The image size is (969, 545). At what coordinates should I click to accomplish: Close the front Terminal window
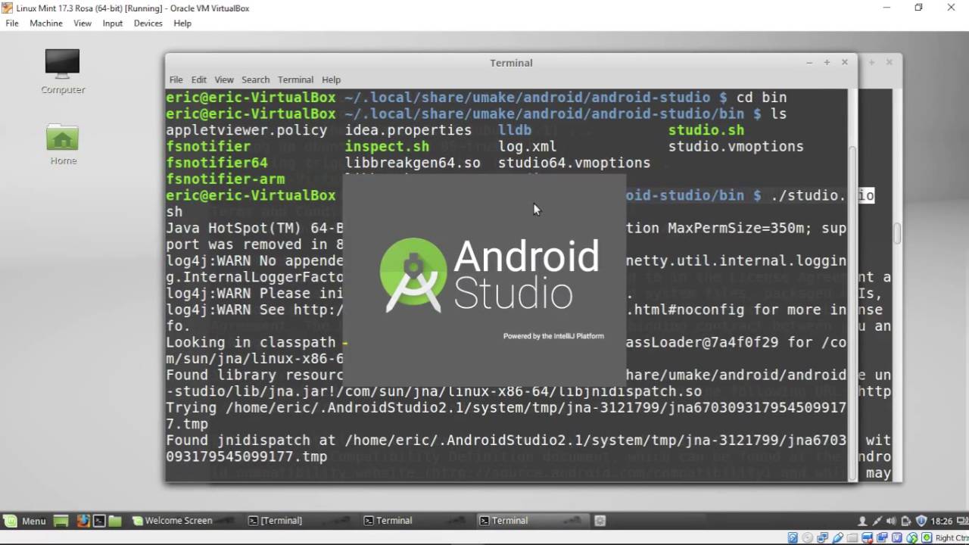[x=845, y=63]
